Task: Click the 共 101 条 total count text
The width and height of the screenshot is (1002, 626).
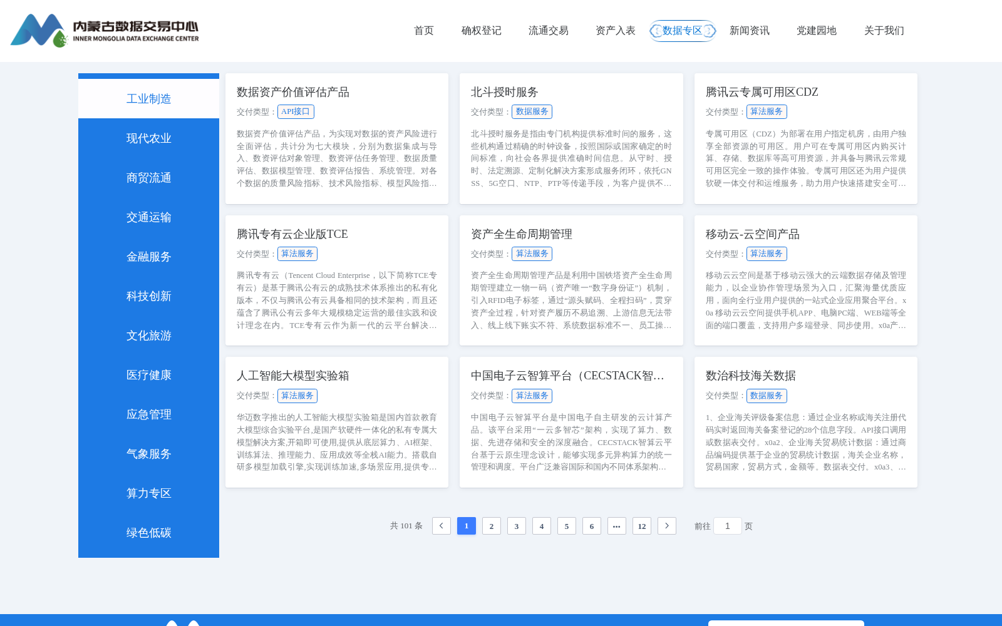Action: point(406,526)
